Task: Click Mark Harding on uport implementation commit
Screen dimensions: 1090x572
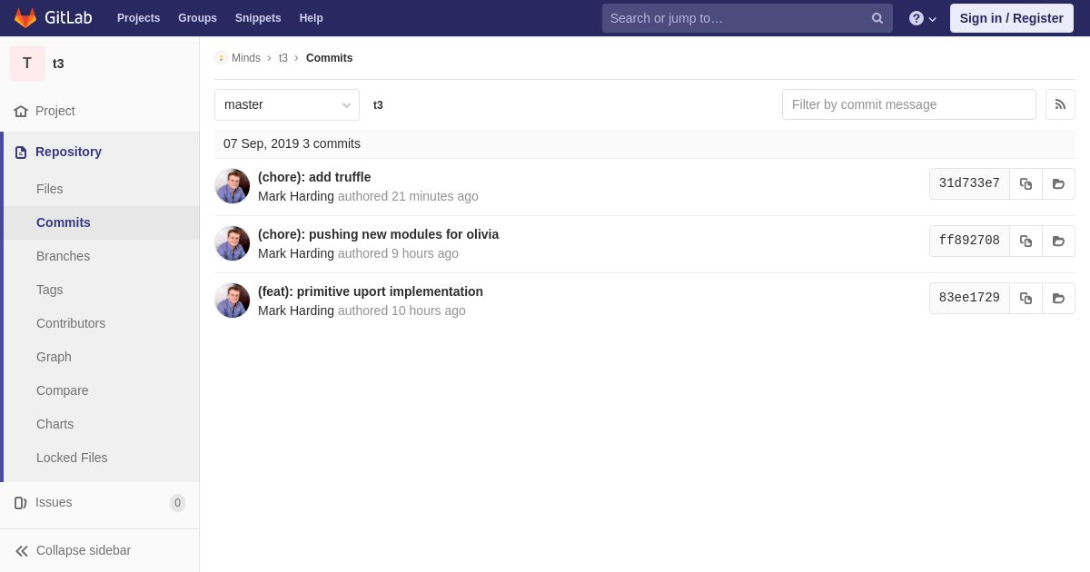Action: [x=296, y=311]
